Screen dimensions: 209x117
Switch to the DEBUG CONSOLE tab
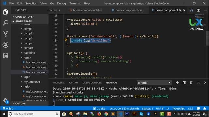(x=92, y=83)
